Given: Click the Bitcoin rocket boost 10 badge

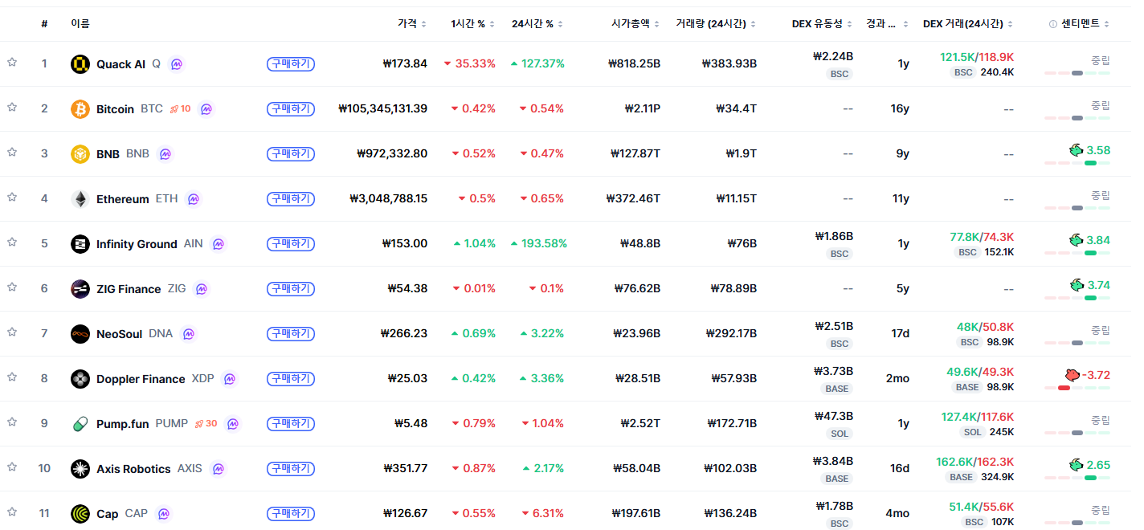Looking at the screenshot, I should click(x=180, y=108).
